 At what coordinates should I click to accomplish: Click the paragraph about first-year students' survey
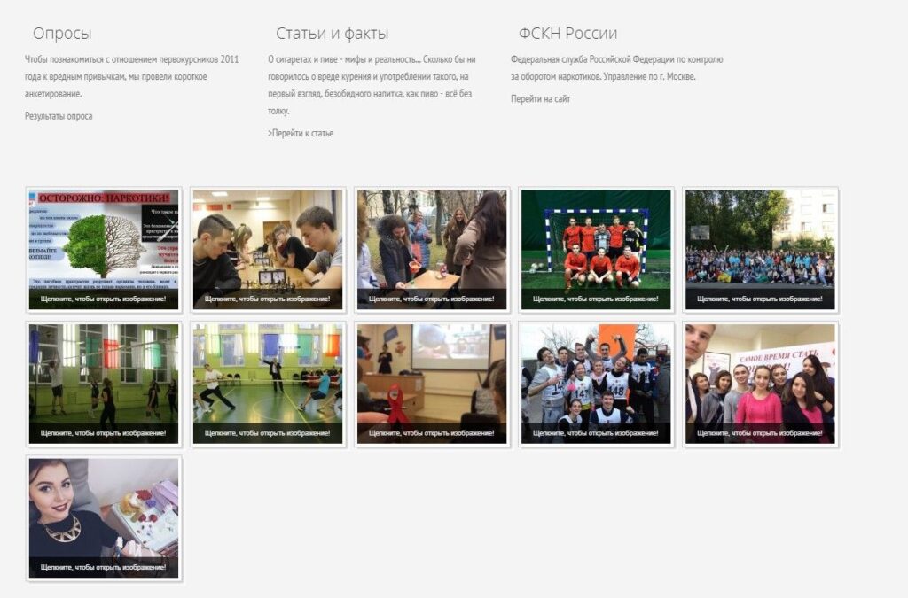tap(131, 76)
